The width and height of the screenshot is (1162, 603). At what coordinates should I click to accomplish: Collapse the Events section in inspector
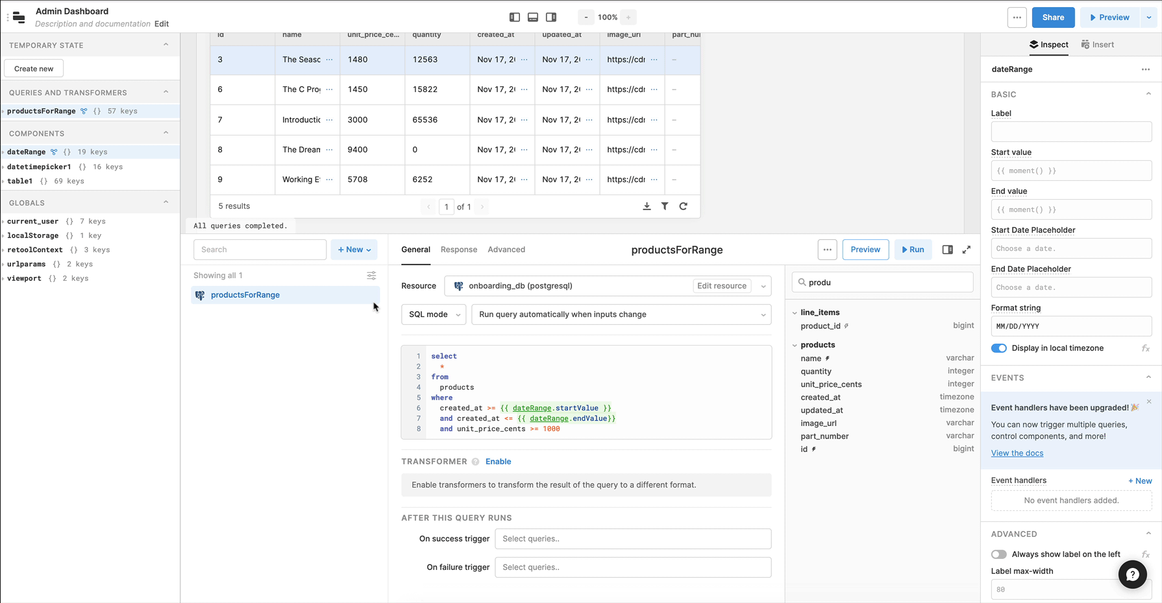click(x=1148, y=377)
